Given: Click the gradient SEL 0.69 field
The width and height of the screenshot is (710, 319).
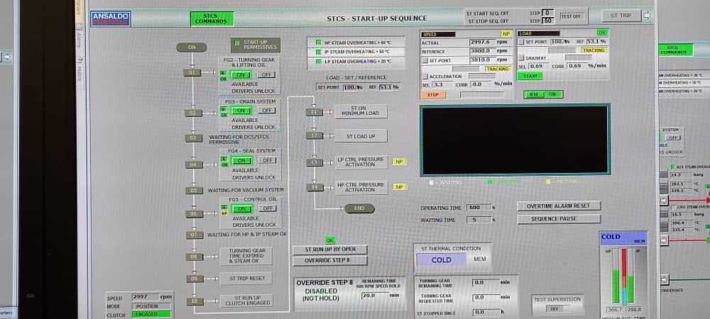Looking at the screenshot, I should [538, 66].
